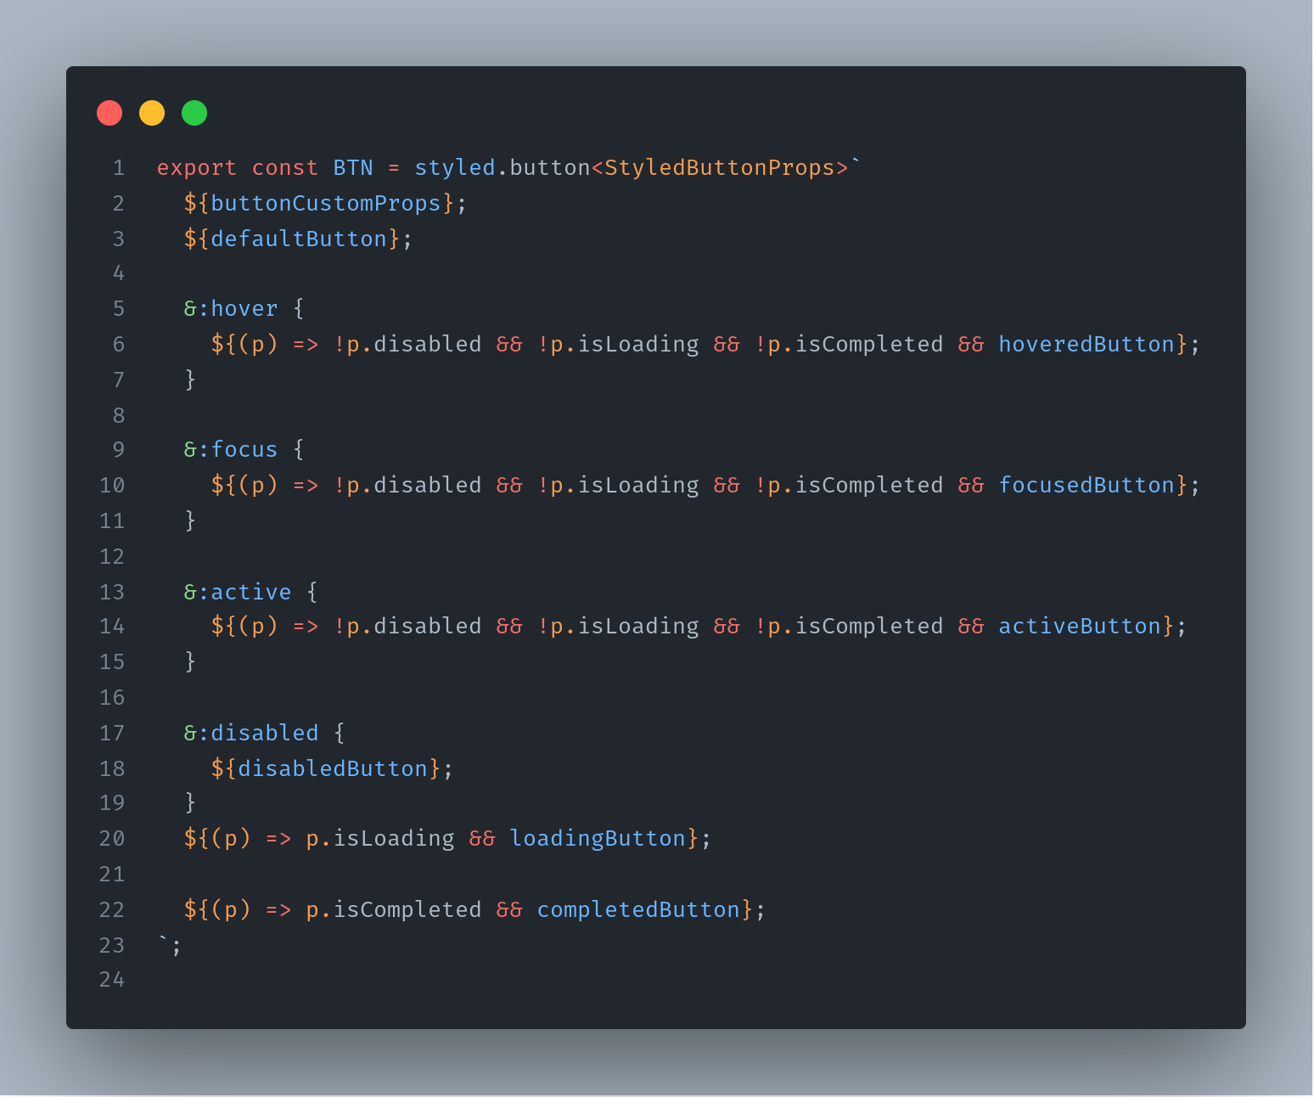Image resolution: width=1314 pixels, height=1097 pixels.
Task: Click line number 9
Action: [119, 450]
